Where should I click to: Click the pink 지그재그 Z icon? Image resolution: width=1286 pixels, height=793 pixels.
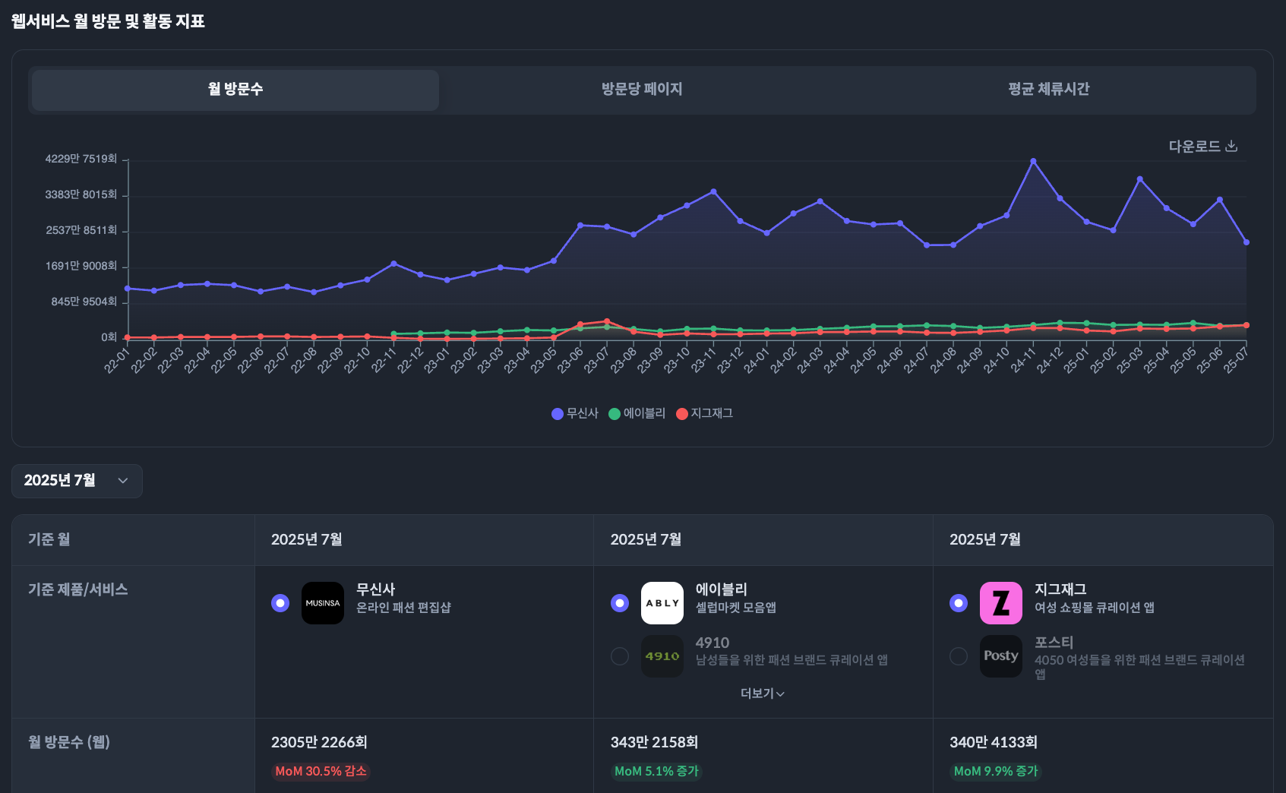[x=1001, y=602]
